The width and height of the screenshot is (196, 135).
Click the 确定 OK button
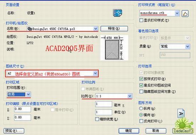[x=129, y=131]
